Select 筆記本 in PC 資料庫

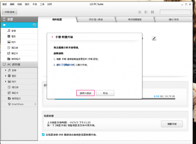point(19,93)
